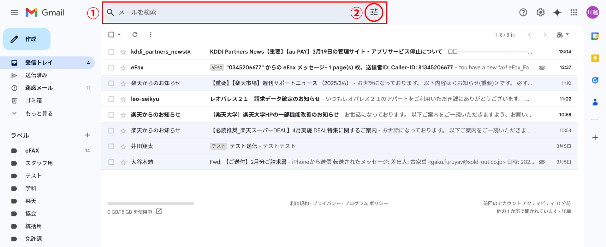Select the kddi_partners_news email checkbox
The width and height of the screenshot is (606, 247).
coord(111,52)
